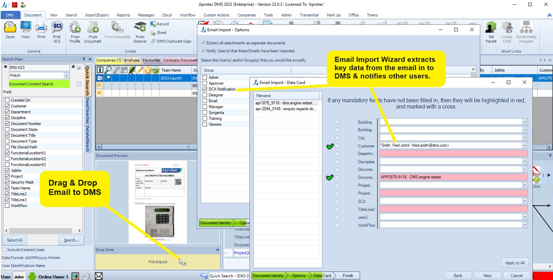Switch to the Workflow ribbon tab
The height and width of the screenshot is (280, 553).
coord(187,15)
